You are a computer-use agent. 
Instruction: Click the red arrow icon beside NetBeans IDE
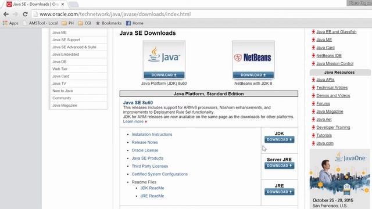pyautogui.click(x=313, y=56)
